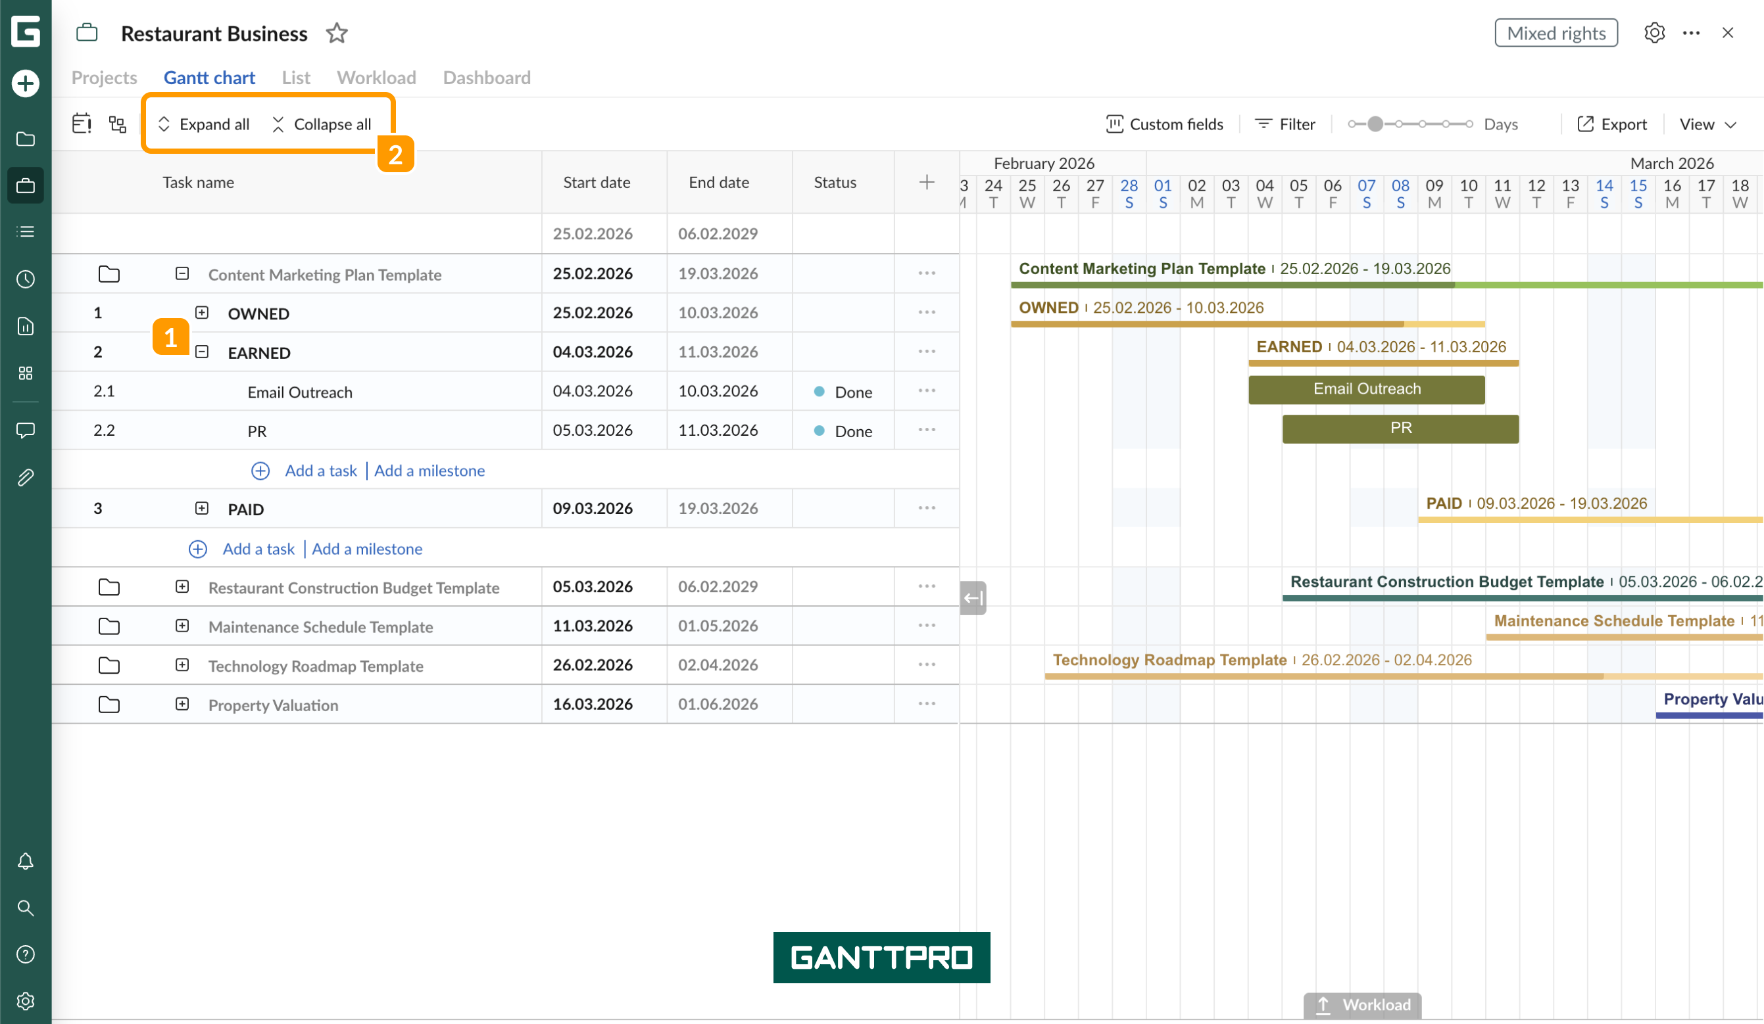Click Done status of Email Outreach
The width and height of the screenshot is (1764, 1024).
[x=843, y=392]
